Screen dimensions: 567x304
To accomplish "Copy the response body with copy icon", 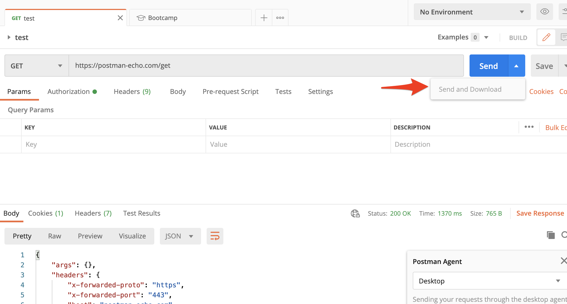I will pyautogui.click(x=550, y=235).
